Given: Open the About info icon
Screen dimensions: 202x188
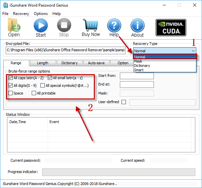Looking at the screenshot, I should pyautogui.click(x=138, y=25).
